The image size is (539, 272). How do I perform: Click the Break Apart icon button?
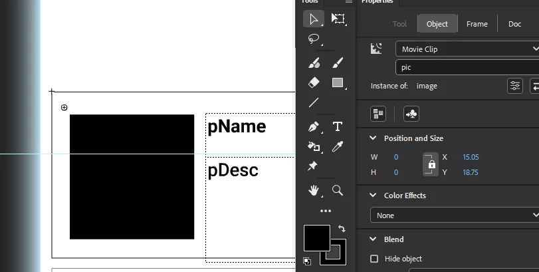[x=378, y=114]
